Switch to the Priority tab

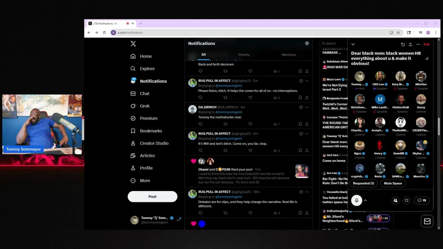point(244,55)
